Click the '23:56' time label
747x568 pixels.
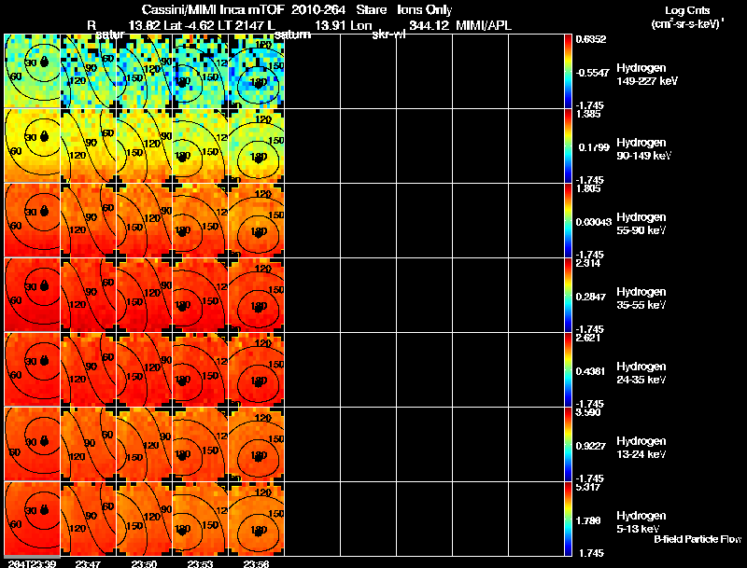coord(255,563)
